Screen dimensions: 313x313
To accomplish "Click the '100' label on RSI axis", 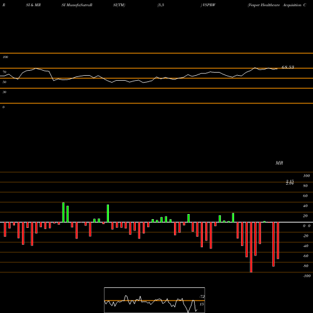I will pyautogui.click(x=5, y=57).
